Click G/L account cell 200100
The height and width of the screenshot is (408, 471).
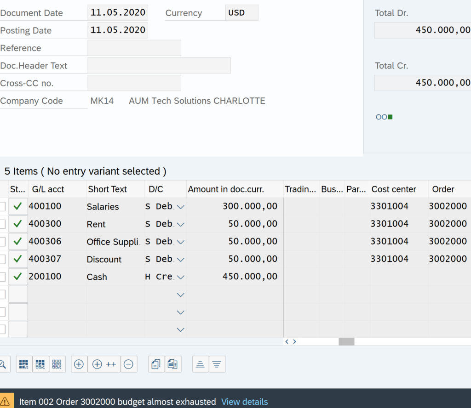coord(57,276)
